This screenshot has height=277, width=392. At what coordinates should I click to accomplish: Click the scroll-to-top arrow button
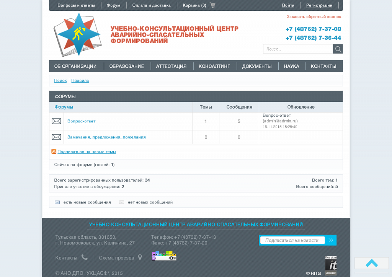(x=371, y=263)
